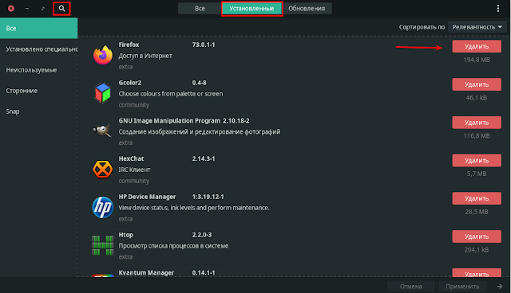This screenshot has height=293, width=511.
Task: Select Неиспользуемые in sidebar
Action: coord(39,70)
